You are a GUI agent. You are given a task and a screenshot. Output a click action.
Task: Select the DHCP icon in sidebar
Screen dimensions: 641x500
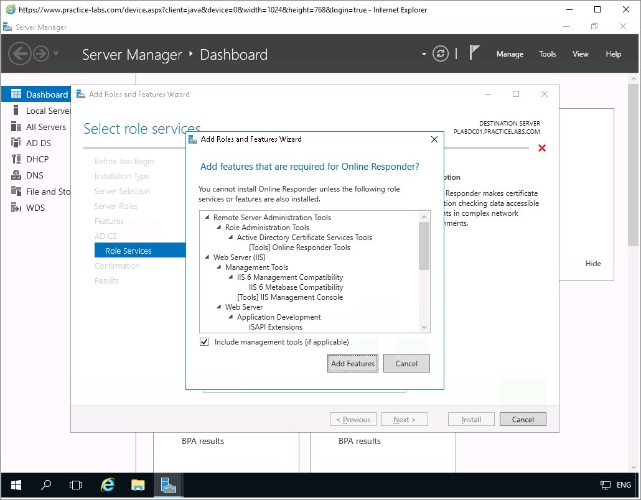pyautogui.click(x=16, y=159)
